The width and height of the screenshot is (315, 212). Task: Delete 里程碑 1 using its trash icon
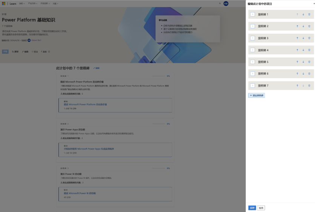click(x=309, y=14)
